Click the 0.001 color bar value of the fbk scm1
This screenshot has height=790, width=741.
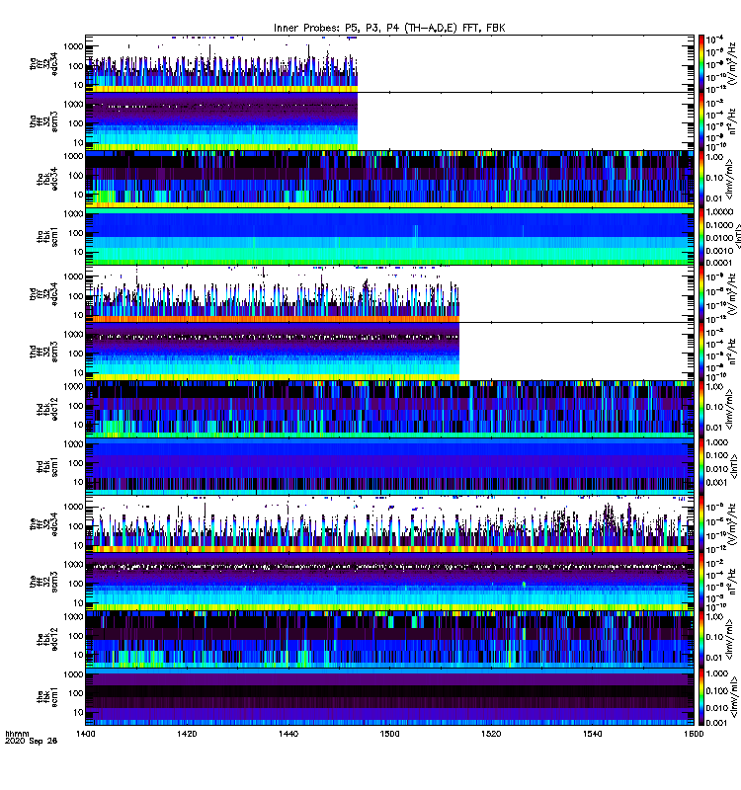[715, 723]
